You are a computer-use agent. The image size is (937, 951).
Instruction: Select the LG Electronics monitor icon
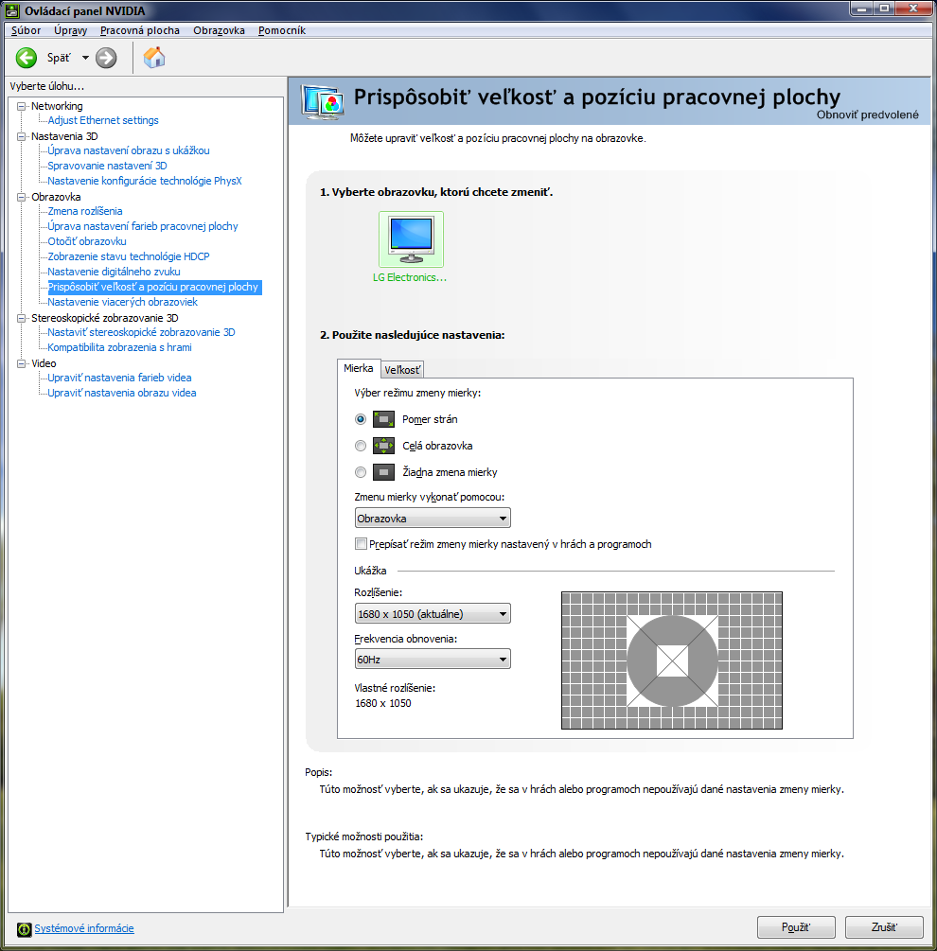(x=411, y=239)
